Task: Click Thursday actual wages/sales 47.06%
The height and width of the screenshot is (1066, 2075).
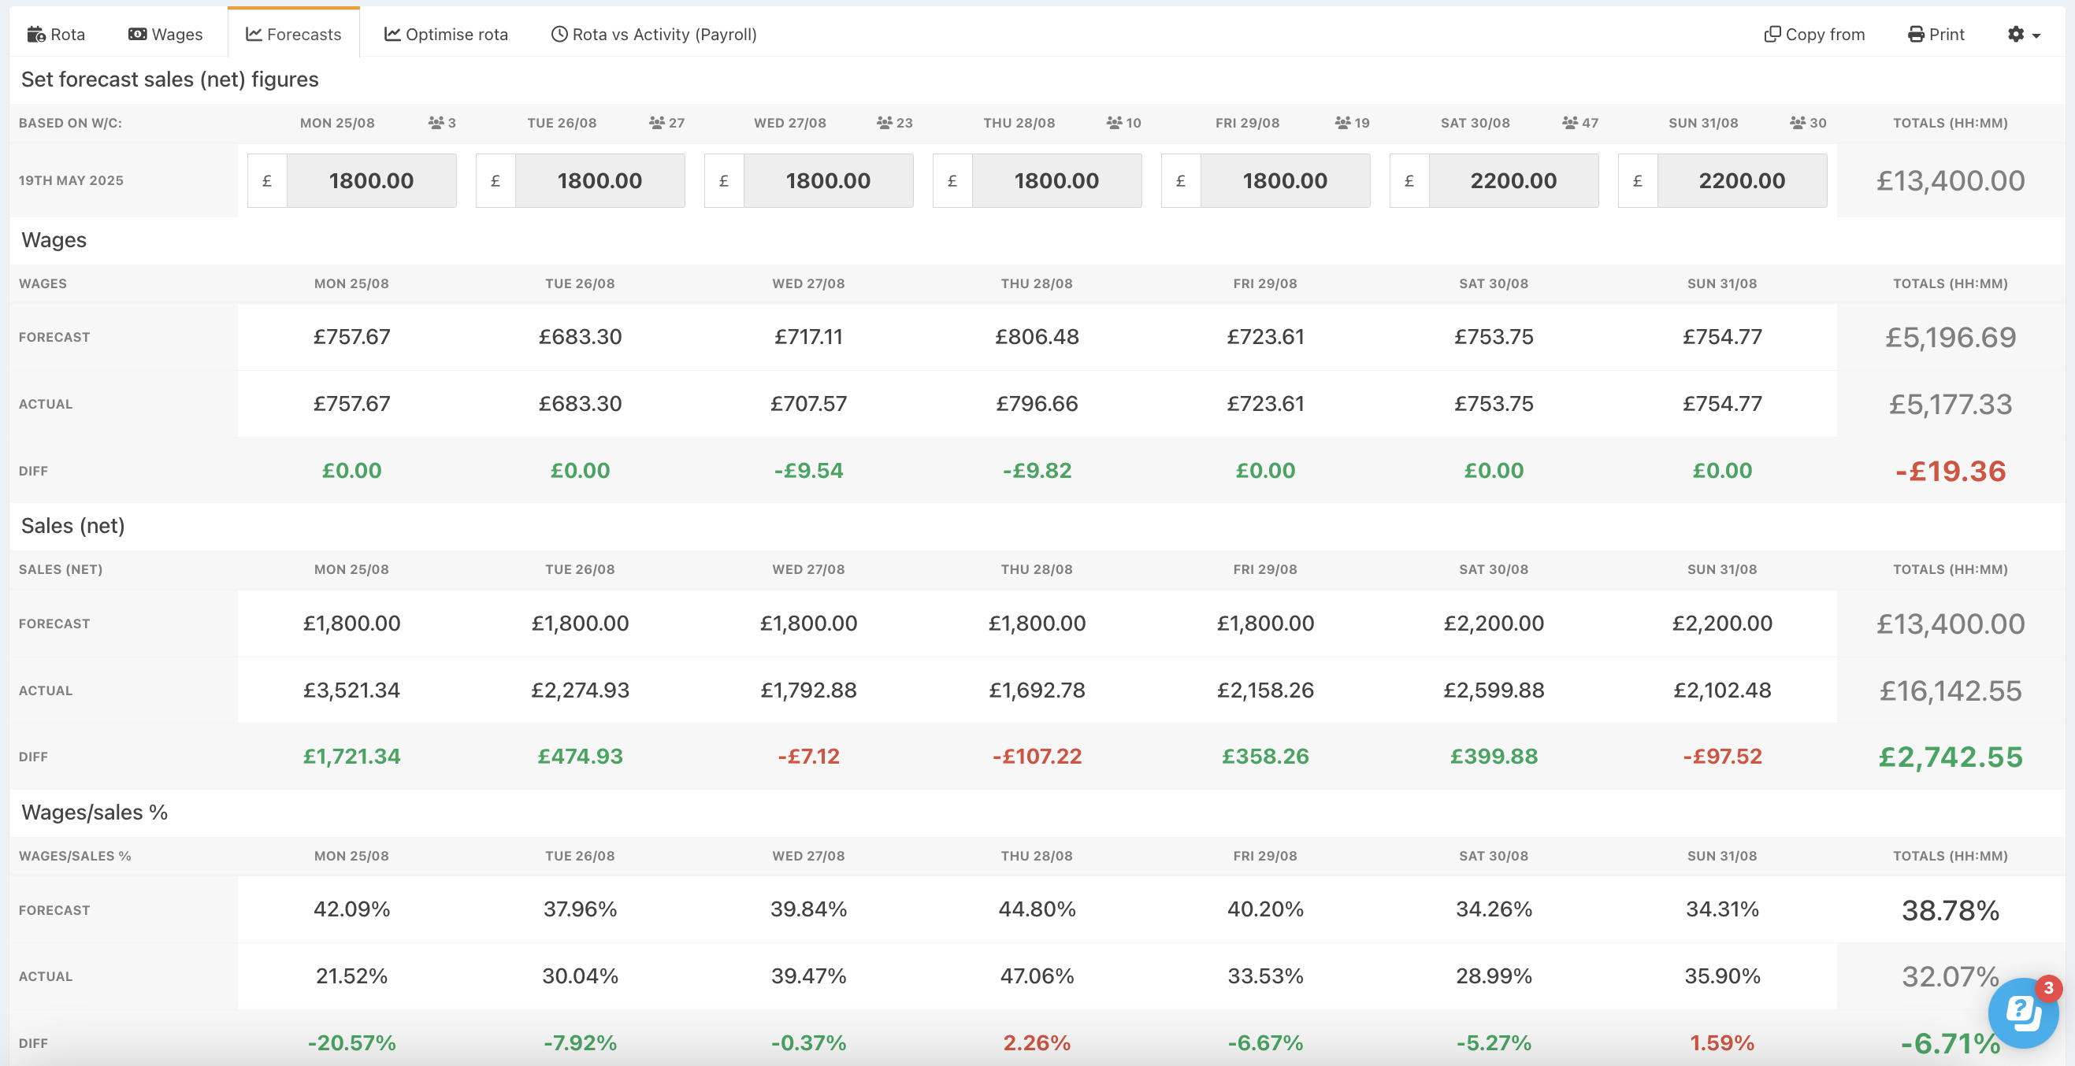Action: [1037, 975]
